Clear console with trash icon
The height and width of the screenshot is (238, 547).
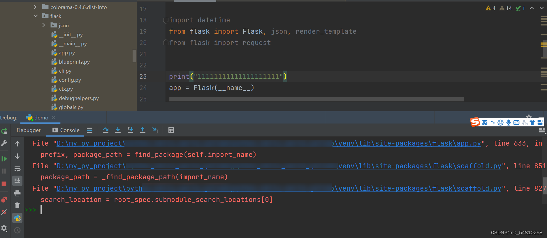17,205
